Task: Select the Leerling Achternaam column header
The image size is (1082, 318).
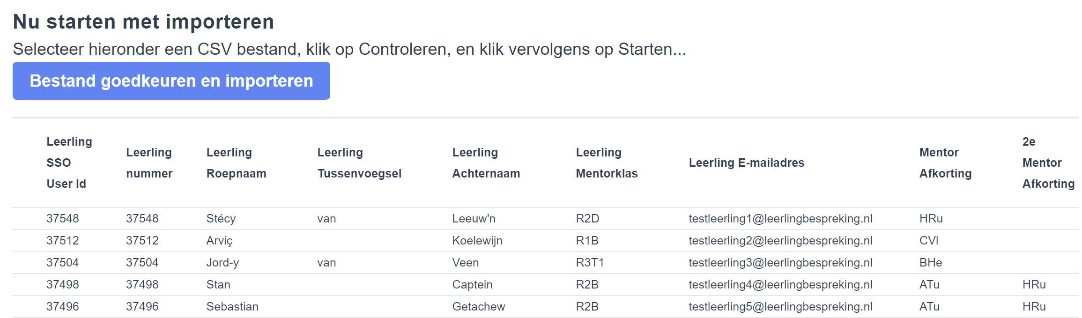Action: 486,163
